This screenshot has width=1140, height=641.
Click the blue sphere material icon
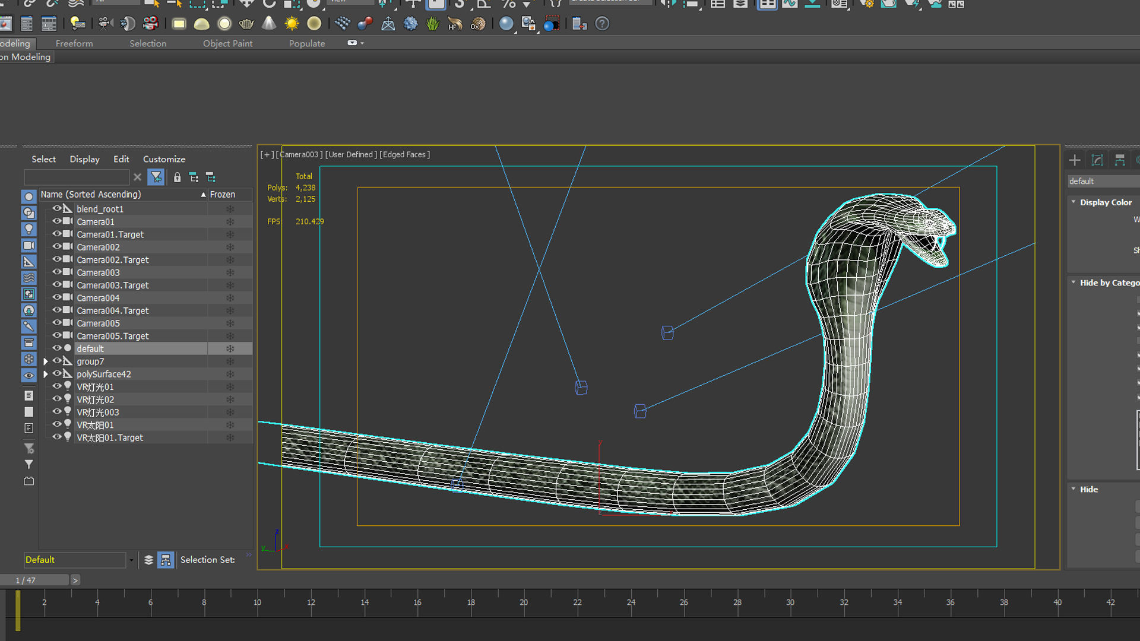[x=506, y=24]
